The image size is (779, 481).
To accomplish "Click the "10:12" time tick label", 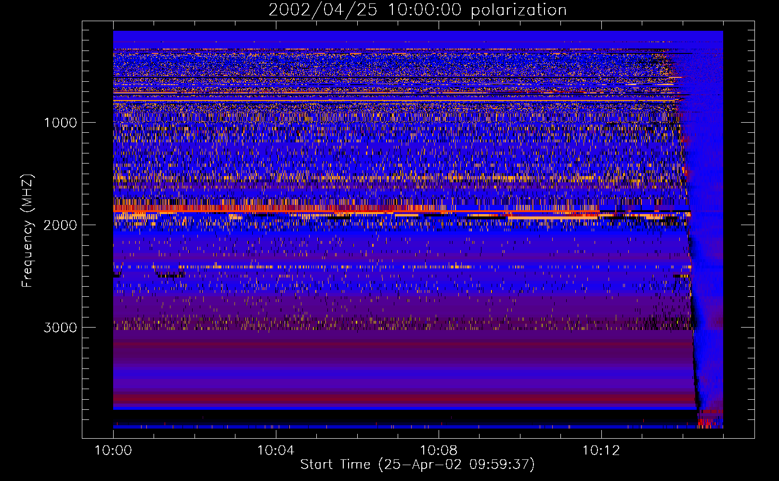I will (x=601, y=451).
